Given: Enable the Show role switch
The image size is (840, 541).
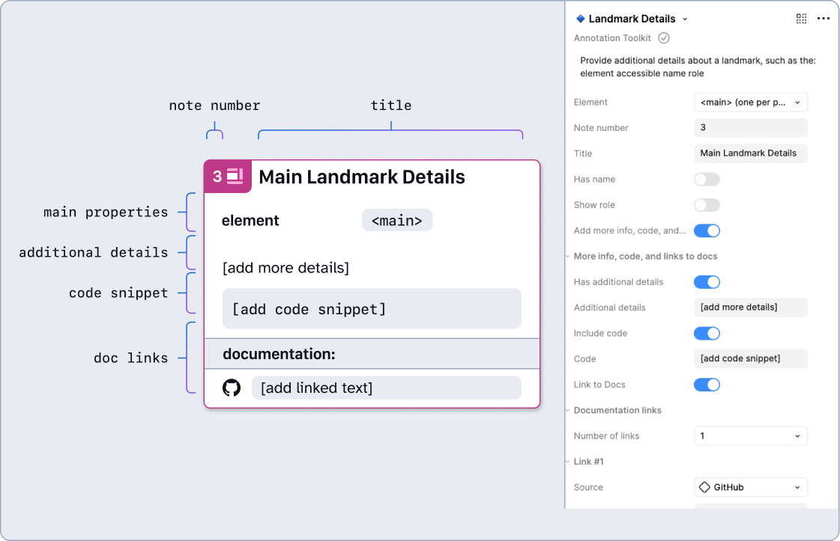Looking at the screenshot, I should [707, 205].
